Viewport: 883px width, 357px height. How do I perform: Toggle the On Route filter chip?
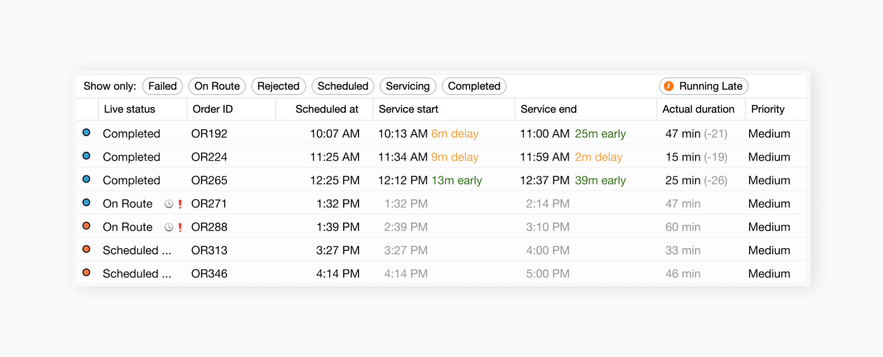(x=217, y=86)
